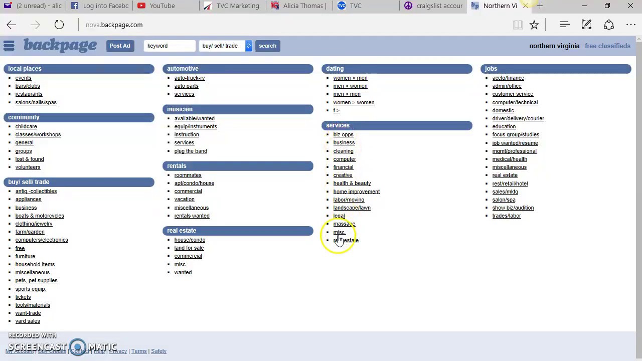Viewport: 642px width, 361px height.
Task: Click the share circle icon
Action: coord(609,25)
